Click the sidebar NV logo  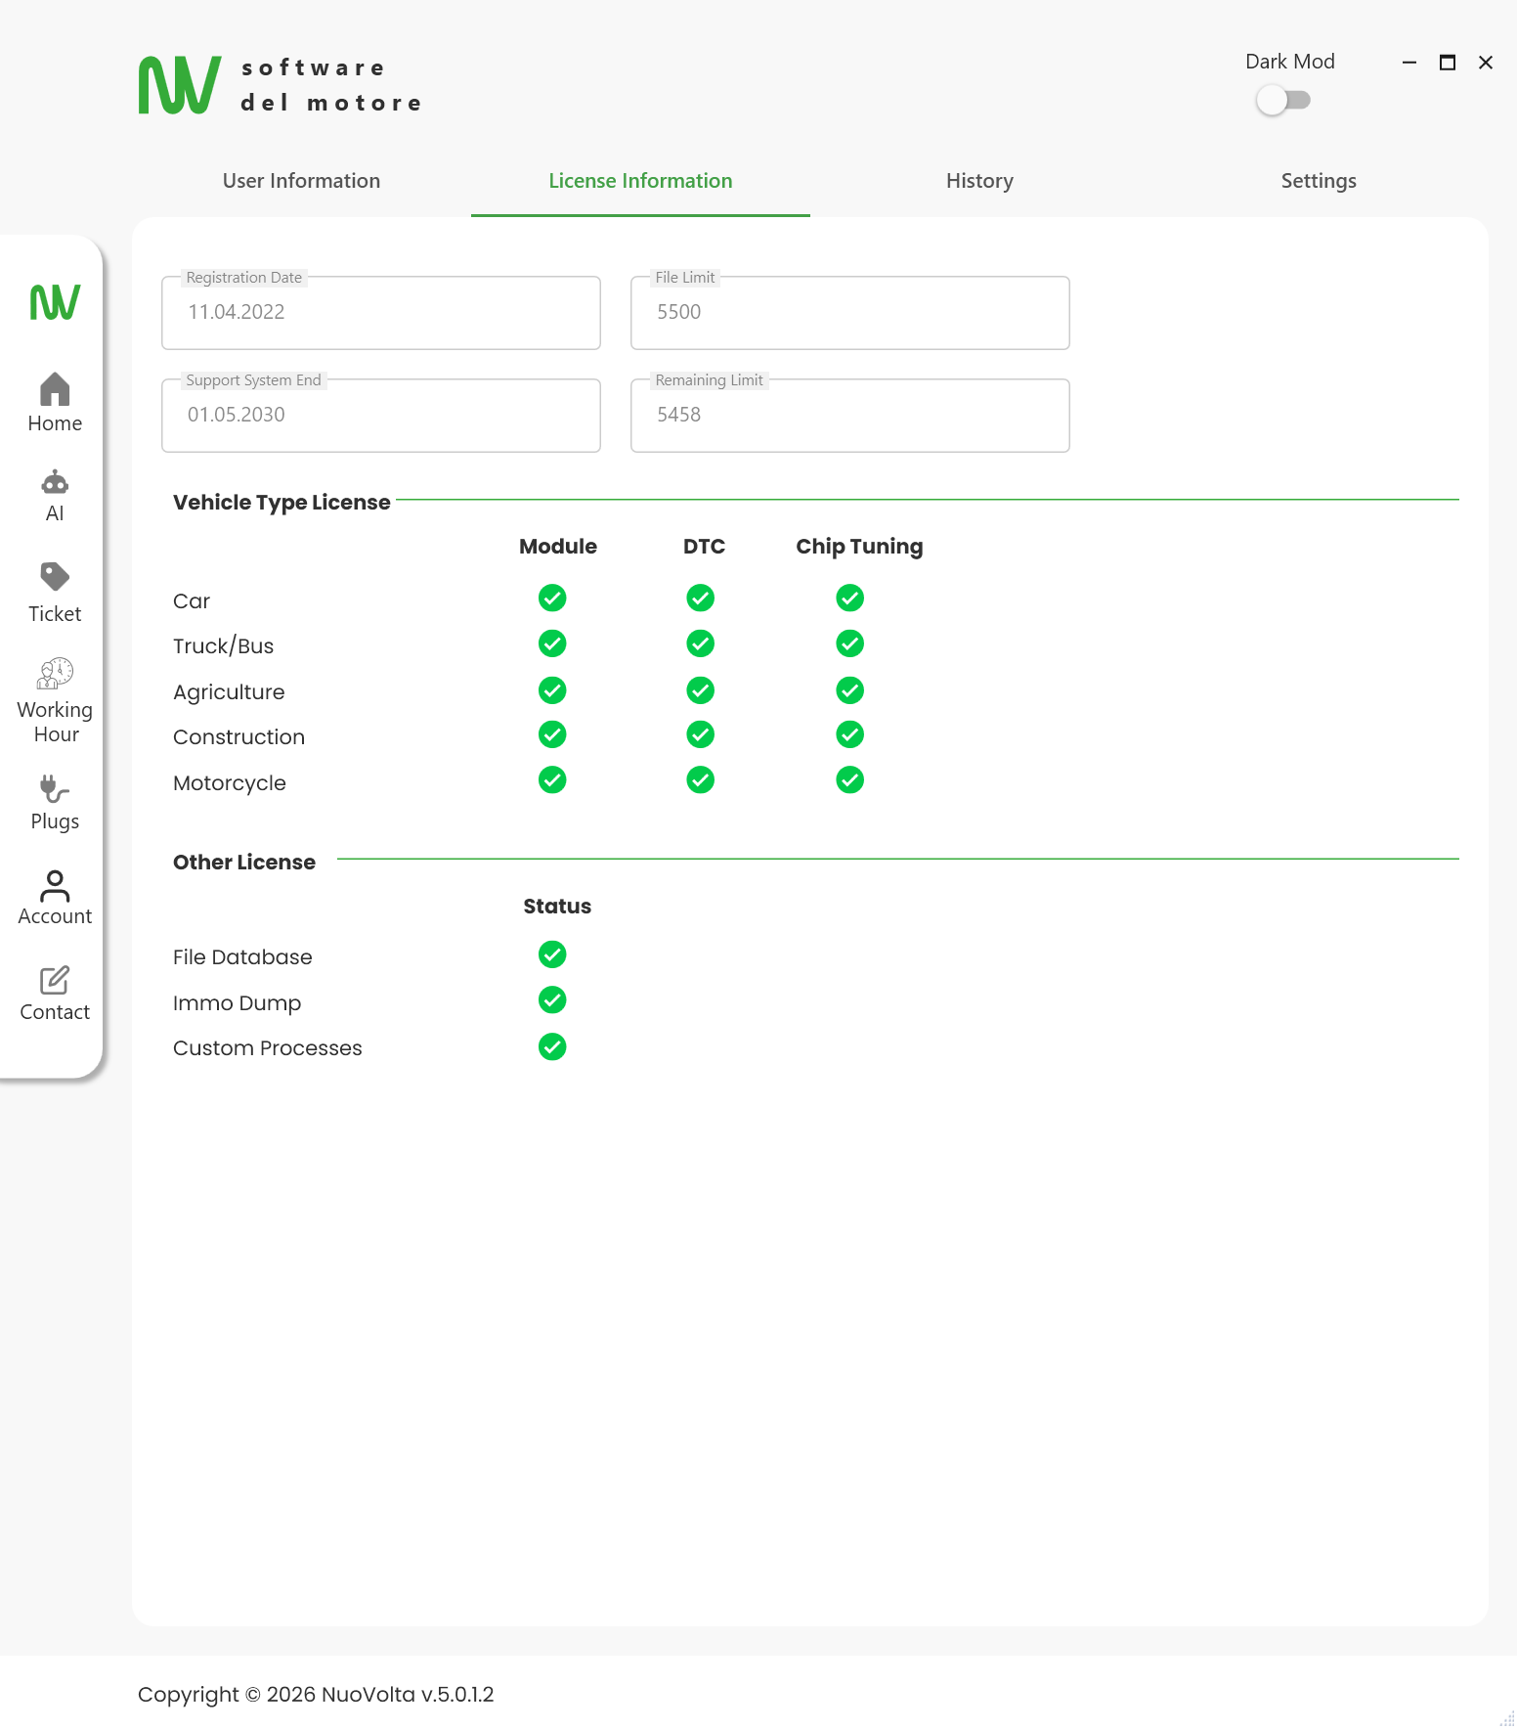(x=55, y=302)
